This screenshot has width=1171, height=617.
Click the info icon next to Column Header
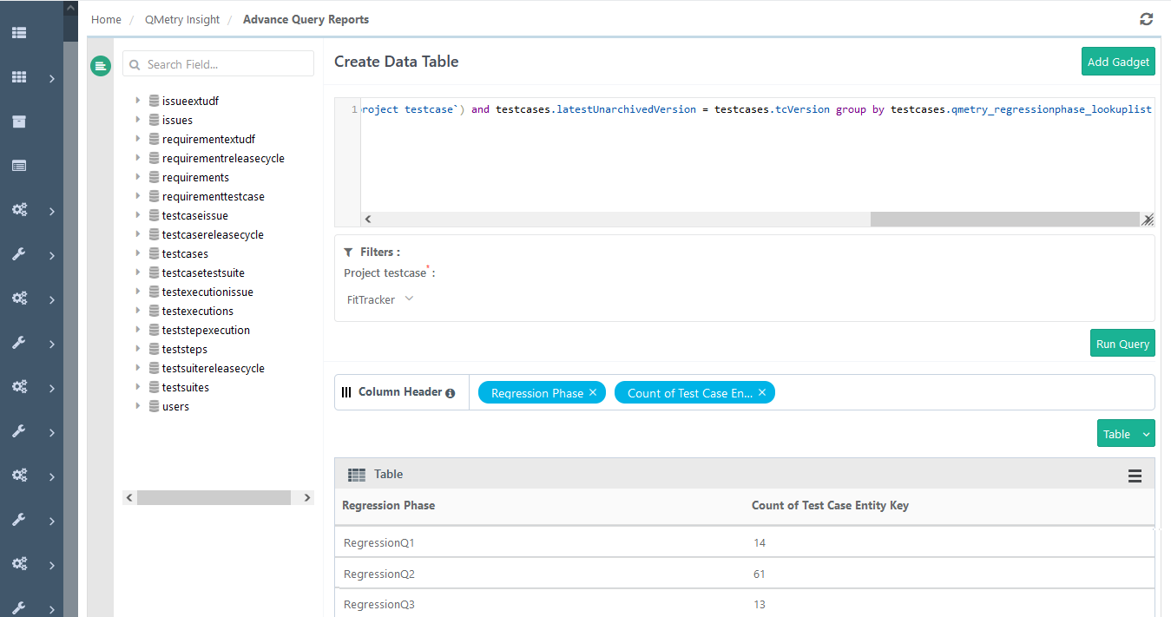pyautogui.click(x=451, y=393)
